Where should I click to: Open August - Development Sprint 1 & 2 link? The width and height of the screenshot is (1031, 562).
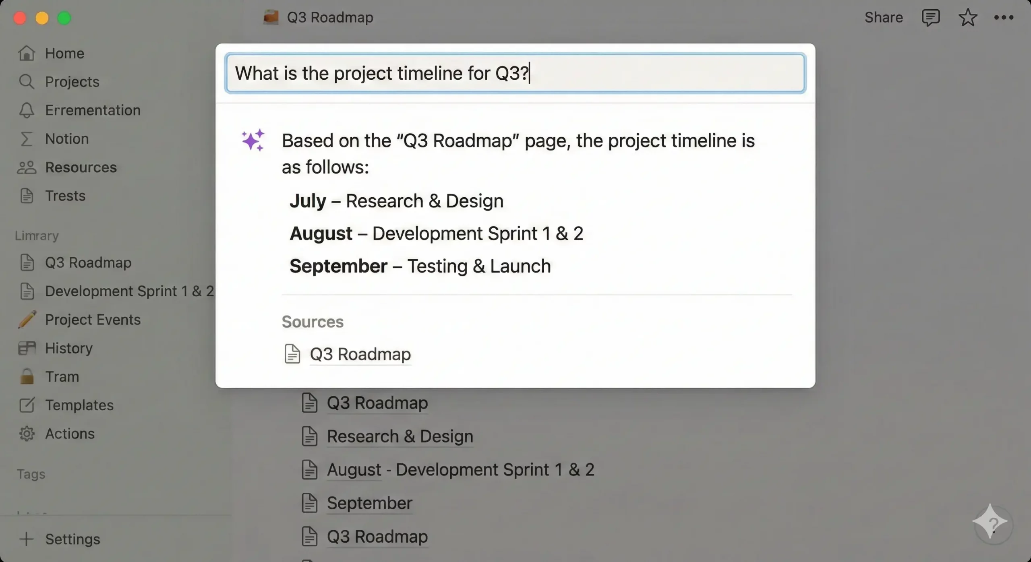tap(460, 470)
